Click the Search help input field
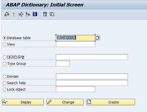Image resolution: width=147 pixels, height=112 pixels. 92,83
